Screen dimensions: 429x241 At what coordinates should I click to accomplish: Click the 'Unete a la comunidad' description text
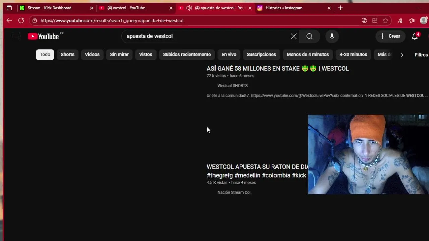317,96
